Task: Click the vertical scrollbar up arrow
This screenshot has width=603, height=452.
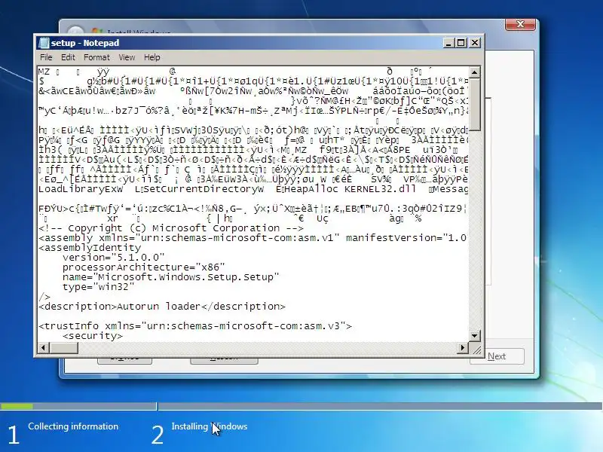Action: 475,72
